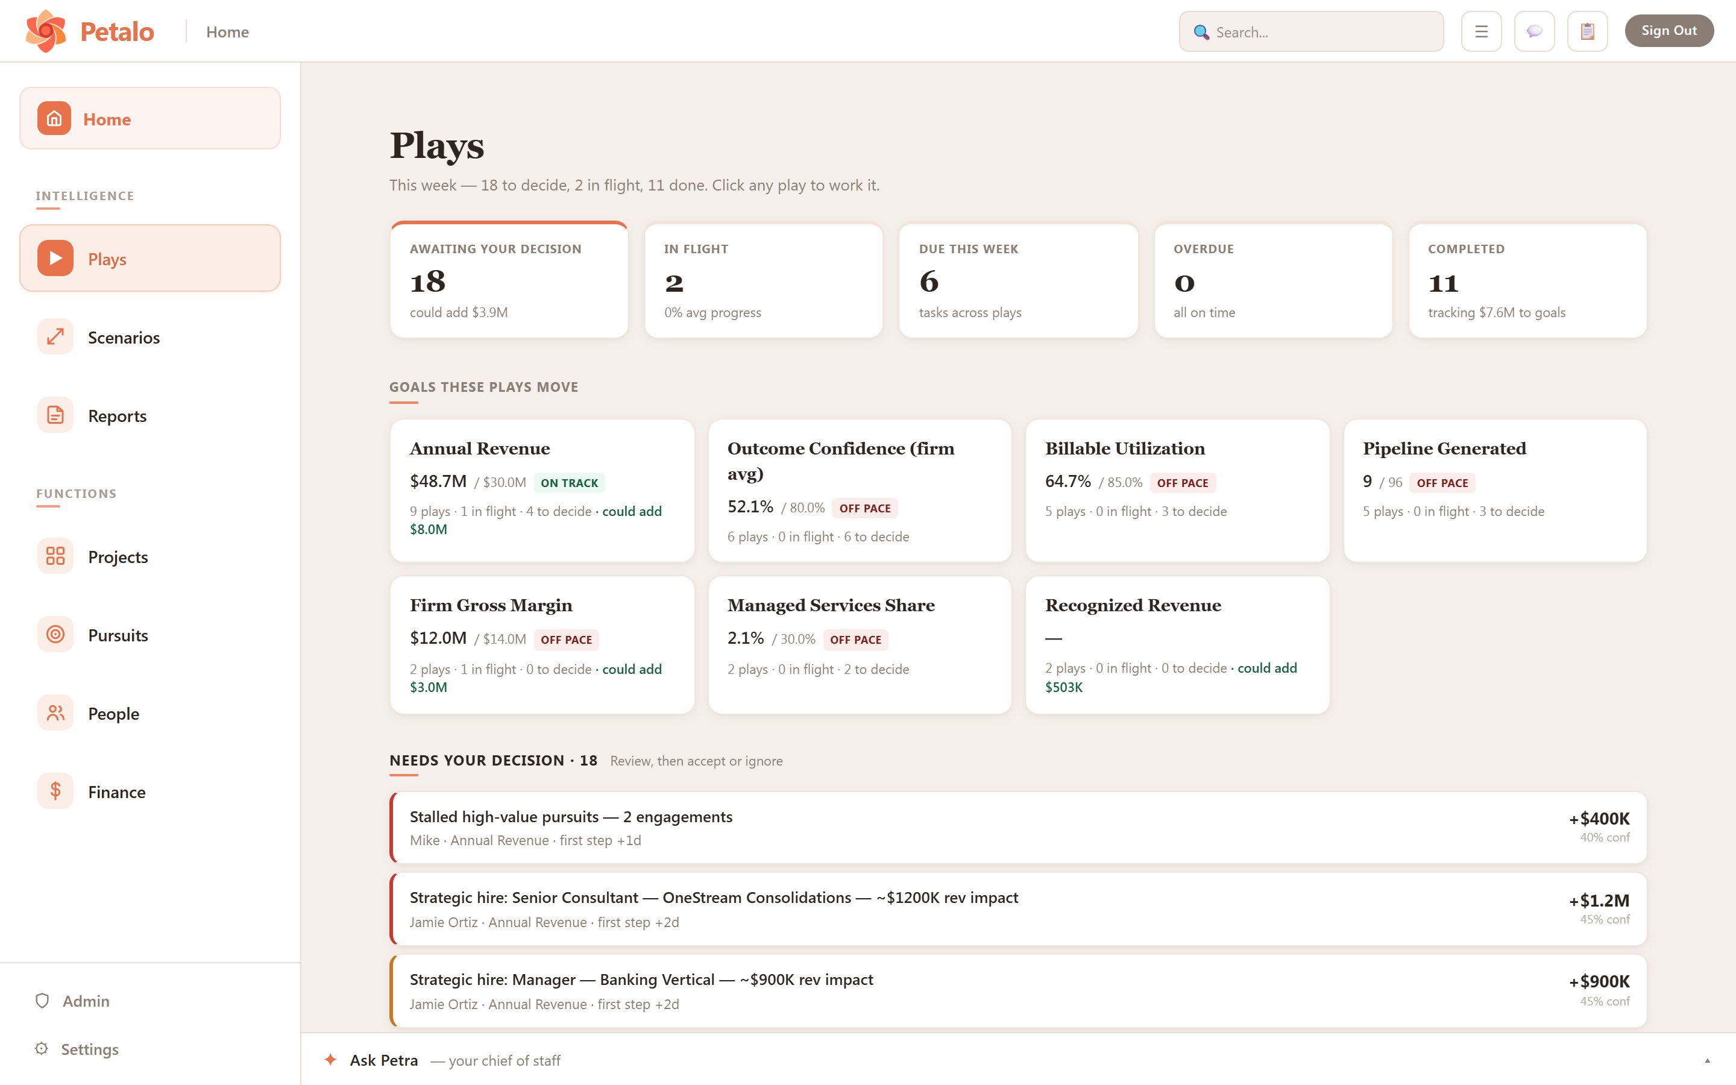The width and height of the screenshot is (1736, 1085).
Task: Open Pursuits from sidebar
Action: (150, 634)
